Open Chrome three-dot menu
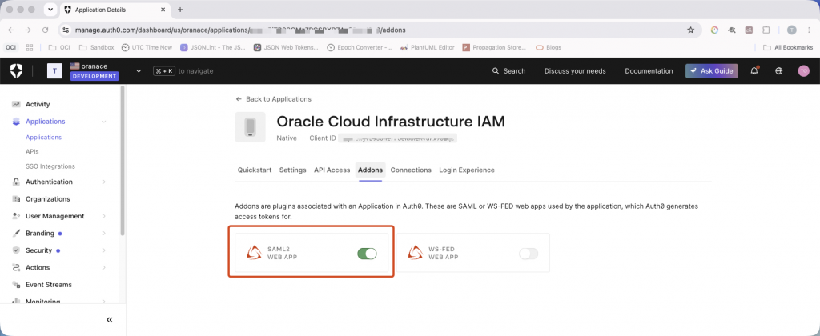Image resolution: width=820 pixels, height=336 pixels. 809,30
